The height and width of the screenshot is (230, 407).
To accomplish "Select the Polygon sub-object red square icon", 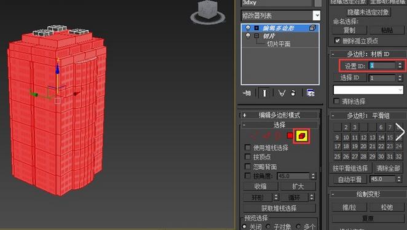I will coord(290,135).
